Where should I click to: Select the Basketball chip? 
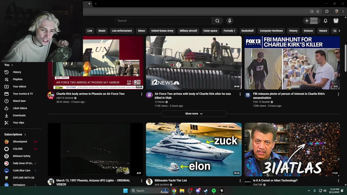click(x=248, y=31)
